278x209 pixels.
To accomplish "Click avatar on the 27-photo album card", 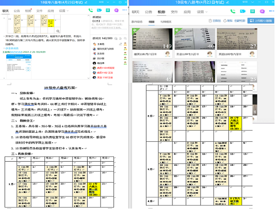I will (x=252, y=54).
